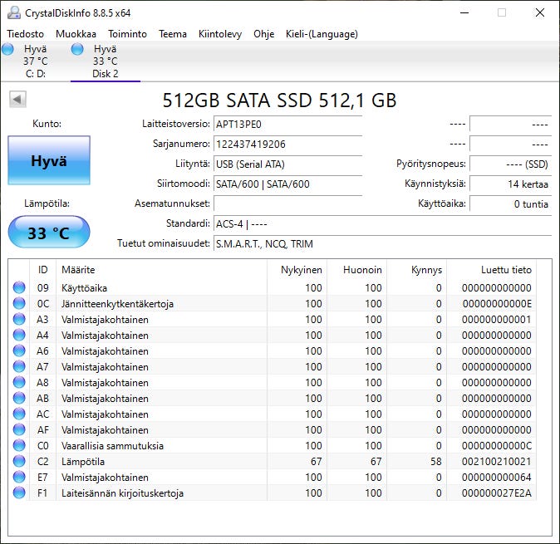
Task: Click the 33 °C temperature button
Action: [49, 233]
